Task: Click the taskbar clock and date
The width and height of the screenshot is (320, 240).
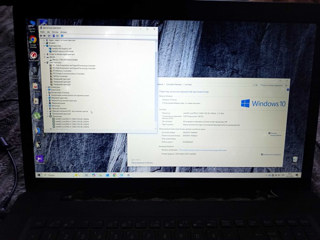Action: [289, 175]
